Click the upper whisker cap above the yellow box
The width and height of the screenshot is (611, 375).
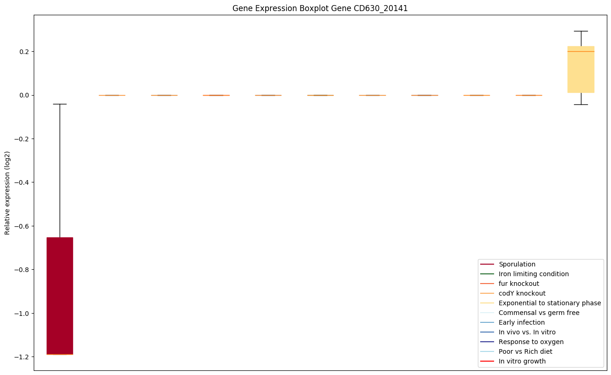pyautogui.click(x=580, y=31)
